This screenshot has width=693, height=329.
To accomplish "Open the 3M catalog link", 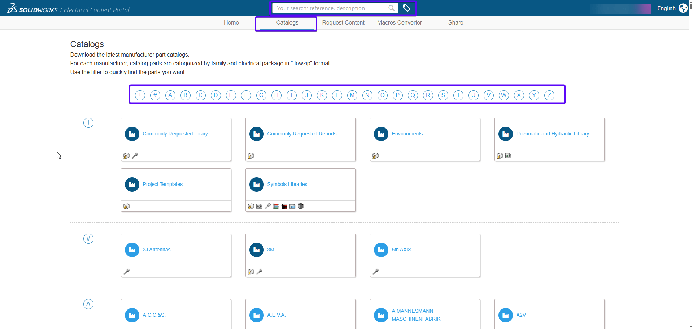I will point(271,250).
